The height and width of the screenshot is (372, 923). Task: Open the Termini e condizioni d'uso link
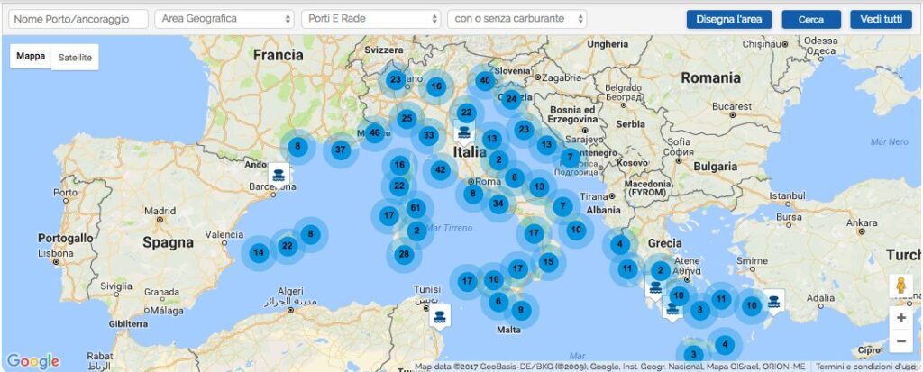point(867,366)
